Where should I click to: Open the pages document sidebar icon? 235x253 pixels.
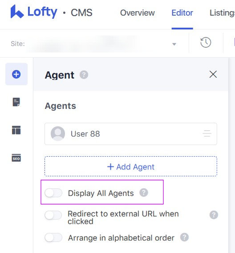click(16, 102)
